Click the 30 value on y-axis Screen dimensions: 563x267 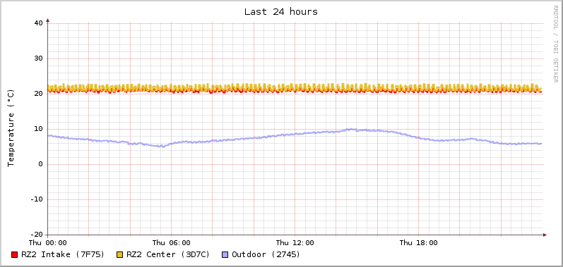[38, 58]
